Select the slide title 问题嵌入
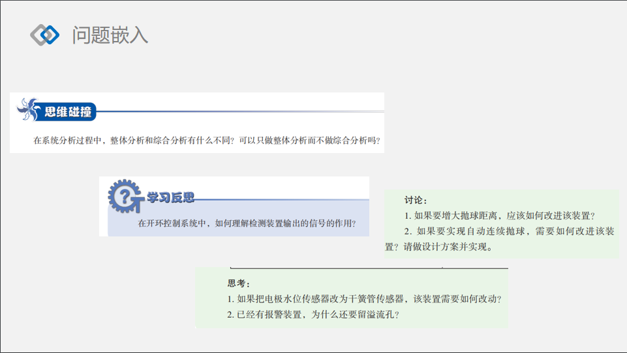 coord(110,35)
